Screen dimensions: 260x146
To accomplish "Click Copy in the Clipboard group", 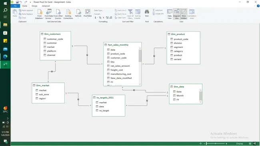I will coord(22,18).
